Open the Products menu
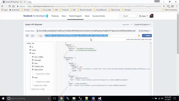The width and height of the screenshot is (179, 101). 55,16
